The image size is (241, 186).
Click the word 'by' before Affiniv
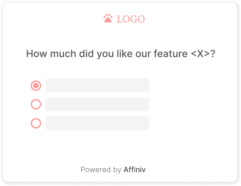pos(117,170)
